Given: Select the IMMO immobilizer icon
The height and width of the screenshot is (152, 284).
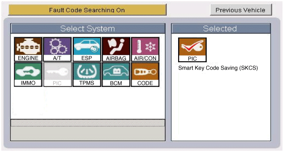Looking at the screenshot, I should (x=28, y=74).
